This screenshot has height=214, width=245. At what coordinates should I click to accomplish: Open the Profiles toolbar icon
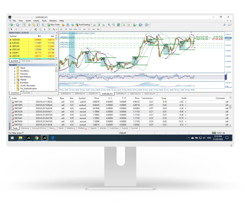pyautogui.click(x=18, y=25)
